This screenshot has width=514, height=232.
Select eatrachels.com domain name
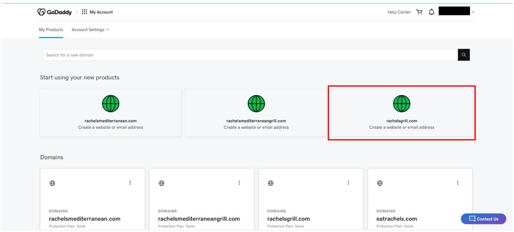pyautogui.click(x=397, y=219)
